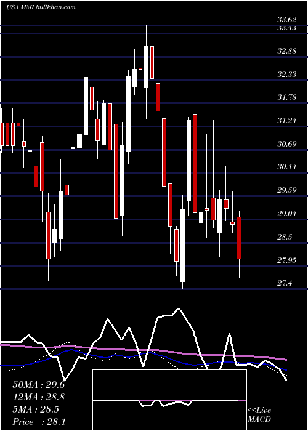
Task: Click the 30.14 price axis label
Action: (287, 167)
